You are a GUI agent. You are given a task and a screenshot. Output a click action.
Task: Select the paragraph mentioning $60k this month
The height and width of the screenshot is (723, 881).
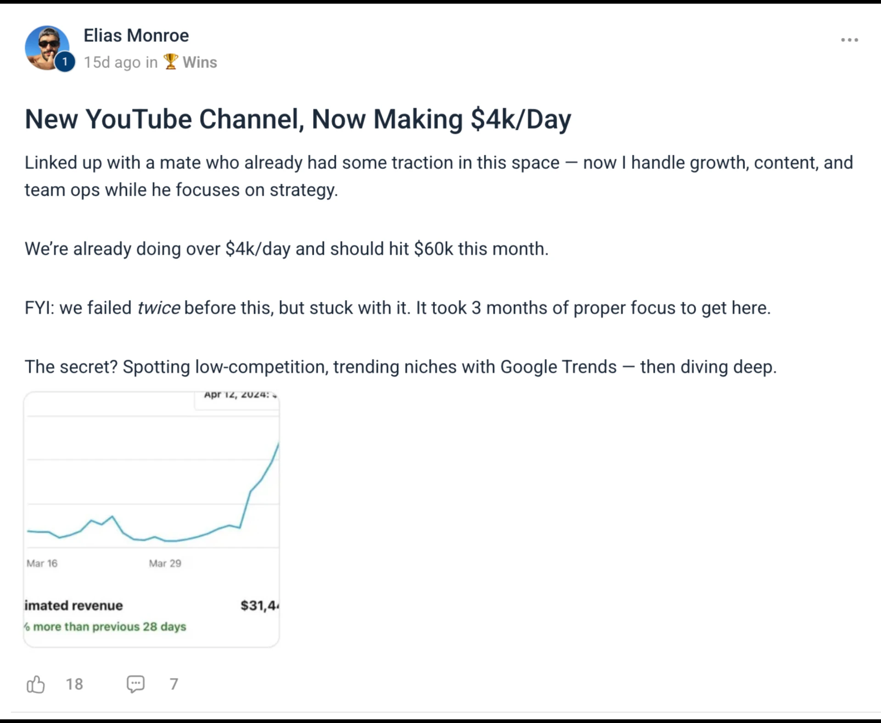point(286,249)
